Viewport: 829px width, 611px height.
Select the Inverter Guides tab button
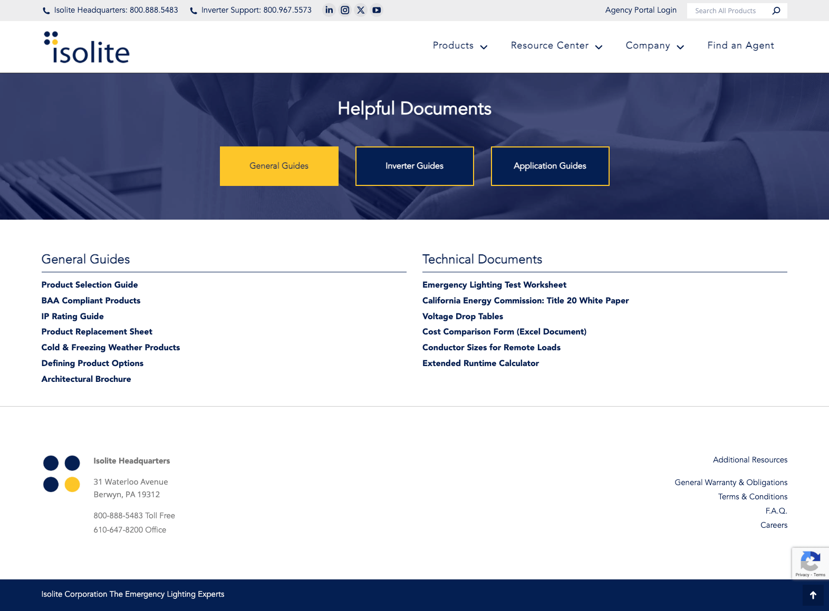tap(414, 166)
